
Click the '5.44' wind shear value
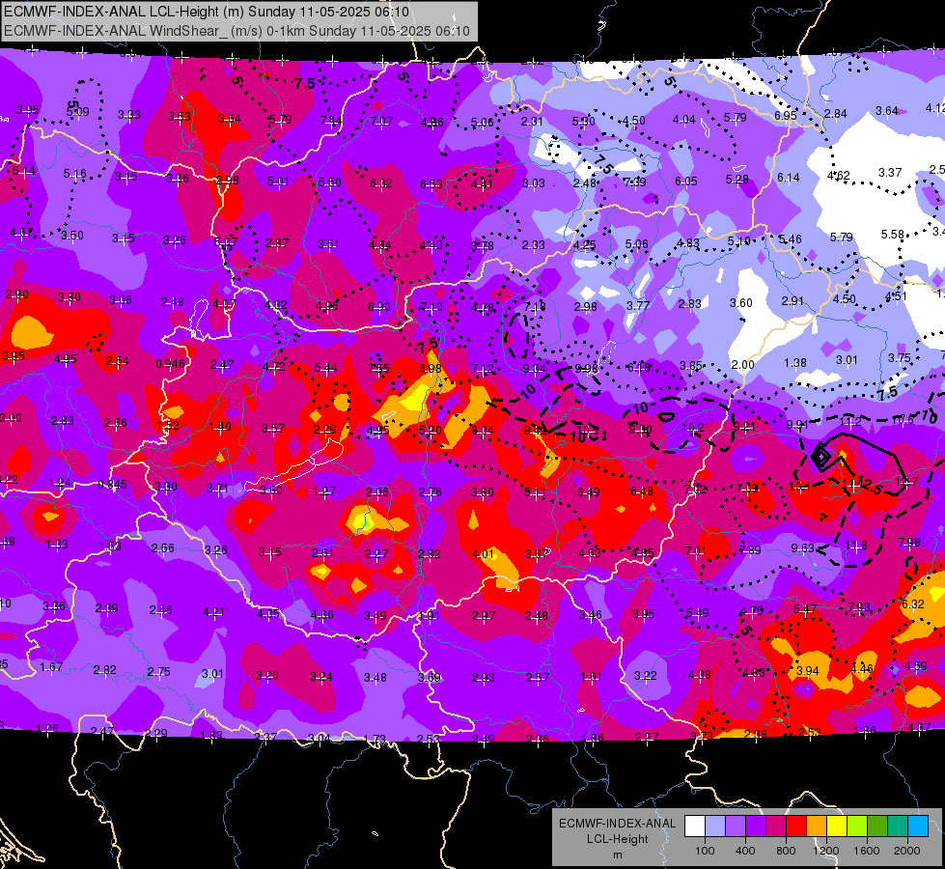click(x=326, y=367)
